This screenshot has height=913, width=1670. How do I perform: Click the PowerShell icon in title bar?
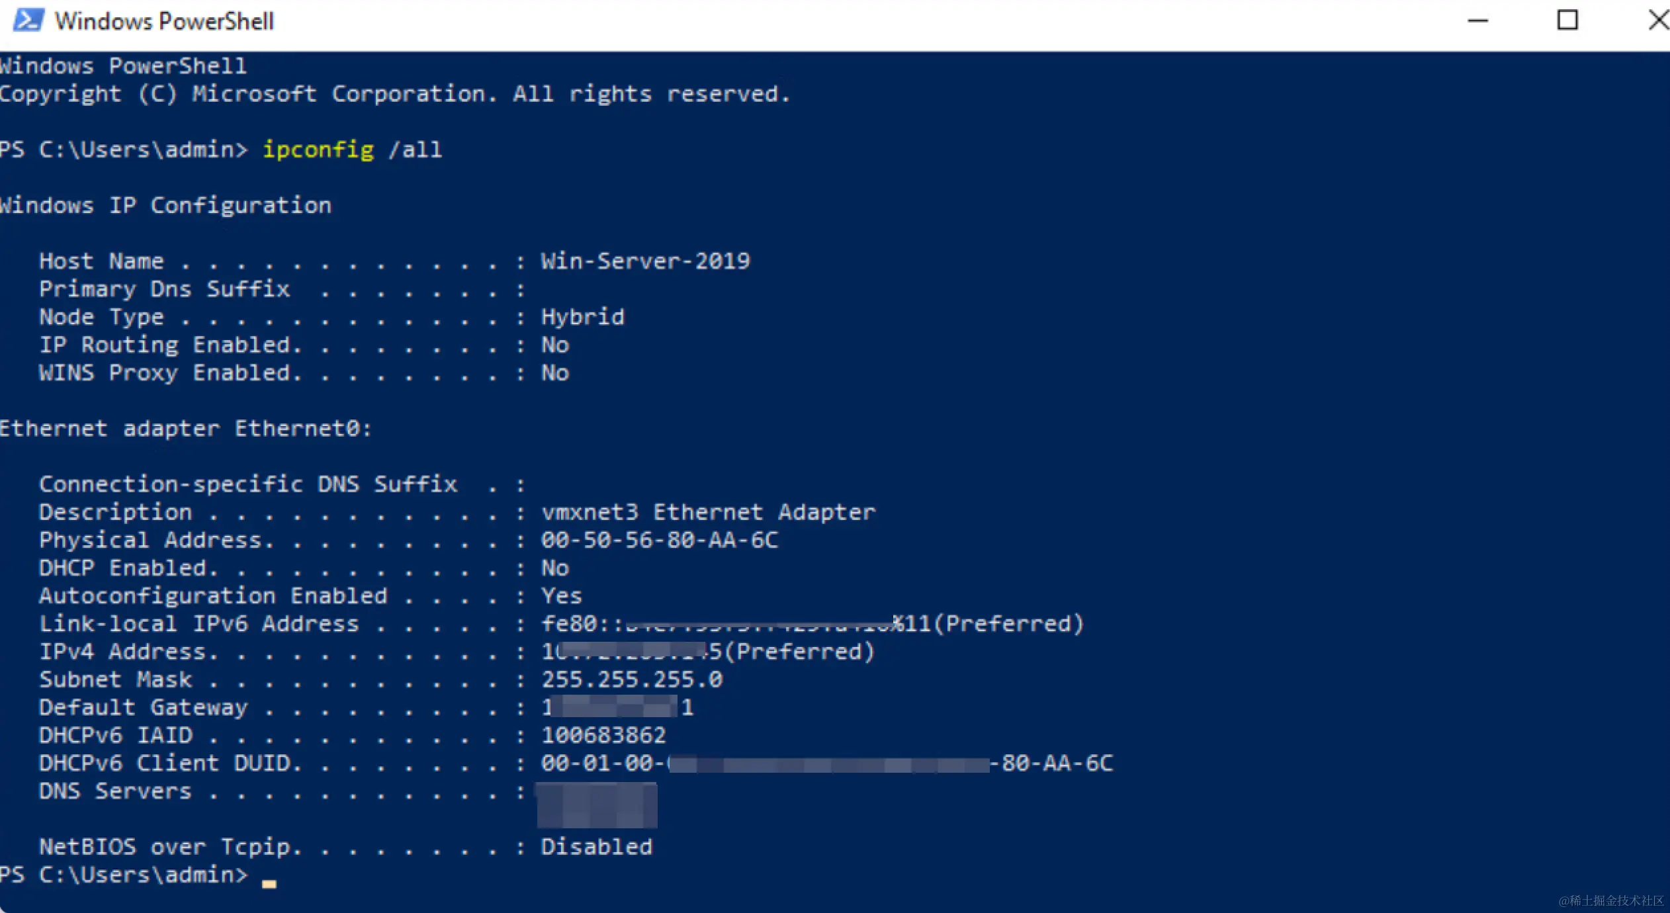pos(28,21)
